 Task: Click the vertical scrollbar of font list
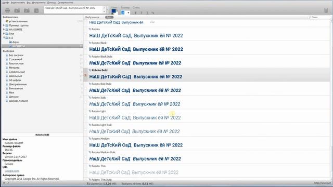(331, 100)
